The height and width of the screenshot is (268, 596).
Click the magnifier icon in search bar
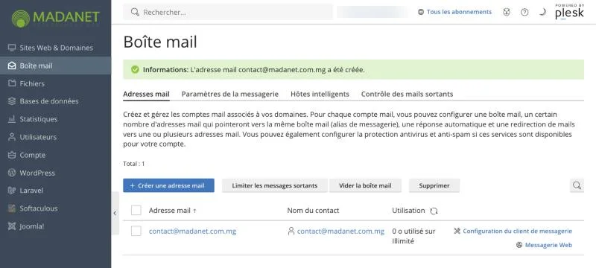(135, 12)
